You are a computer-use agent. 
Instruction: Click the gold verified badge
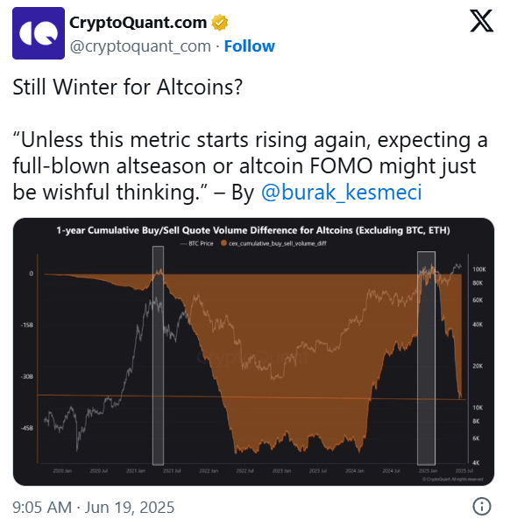[x=220, y=23]
